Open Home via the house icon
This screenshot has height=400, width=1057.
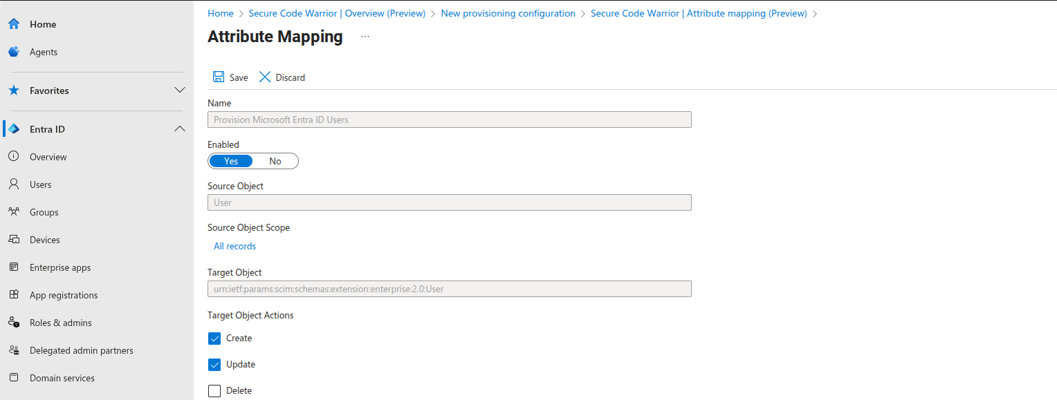click(14, 24)
